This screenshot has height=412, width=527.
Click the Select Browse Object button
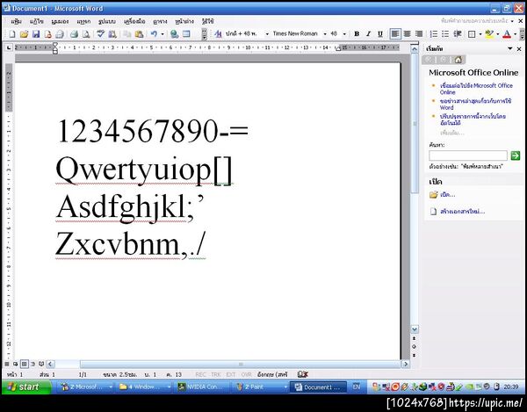click(414, 346)
